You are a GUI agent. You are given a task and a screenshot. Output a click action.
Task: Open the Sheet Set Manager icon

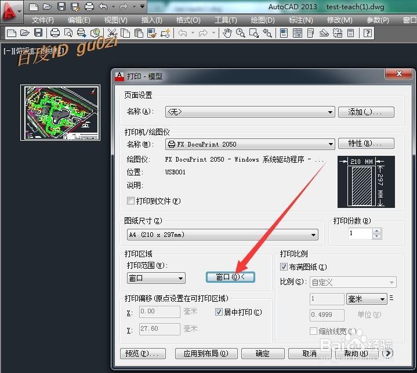pyautogui.click(x=324, y=33)
